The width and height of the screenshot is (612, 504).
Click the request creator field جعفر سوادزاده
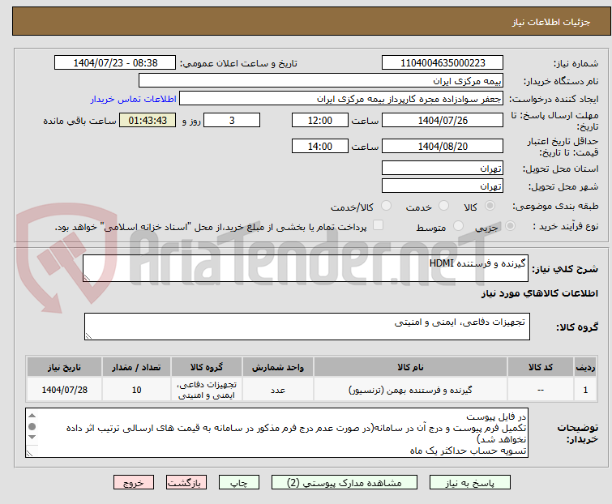tap(341, 99)
